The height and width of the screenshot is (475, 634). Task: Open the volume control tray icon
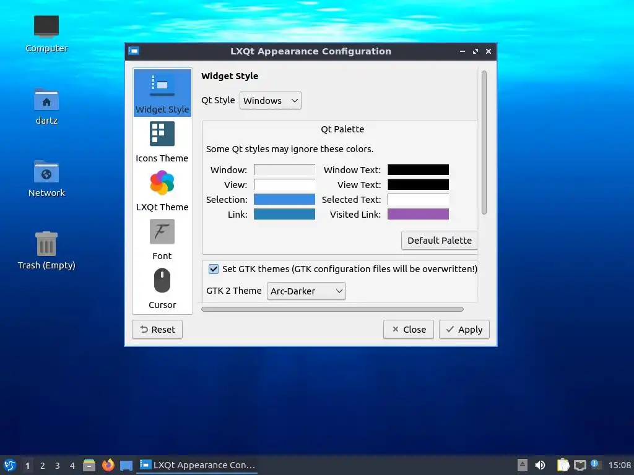[540, 465]
